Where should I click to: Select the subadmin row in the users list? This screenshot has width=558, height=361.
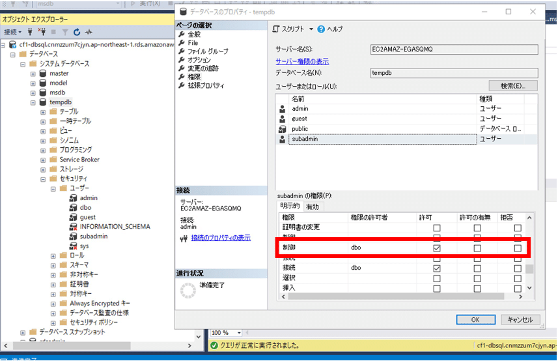click(406, 139)
